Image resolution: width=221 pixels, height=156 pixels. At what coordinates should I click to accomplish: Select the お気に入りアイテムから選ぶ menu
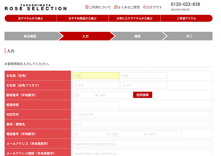click(134, 19)
